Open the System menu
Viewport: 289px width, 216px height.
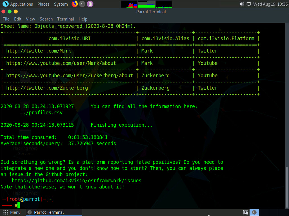pyautogui.click(x=61, y=4)
